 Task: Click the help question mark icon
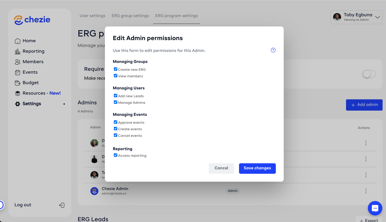click(x=273, y=50)
